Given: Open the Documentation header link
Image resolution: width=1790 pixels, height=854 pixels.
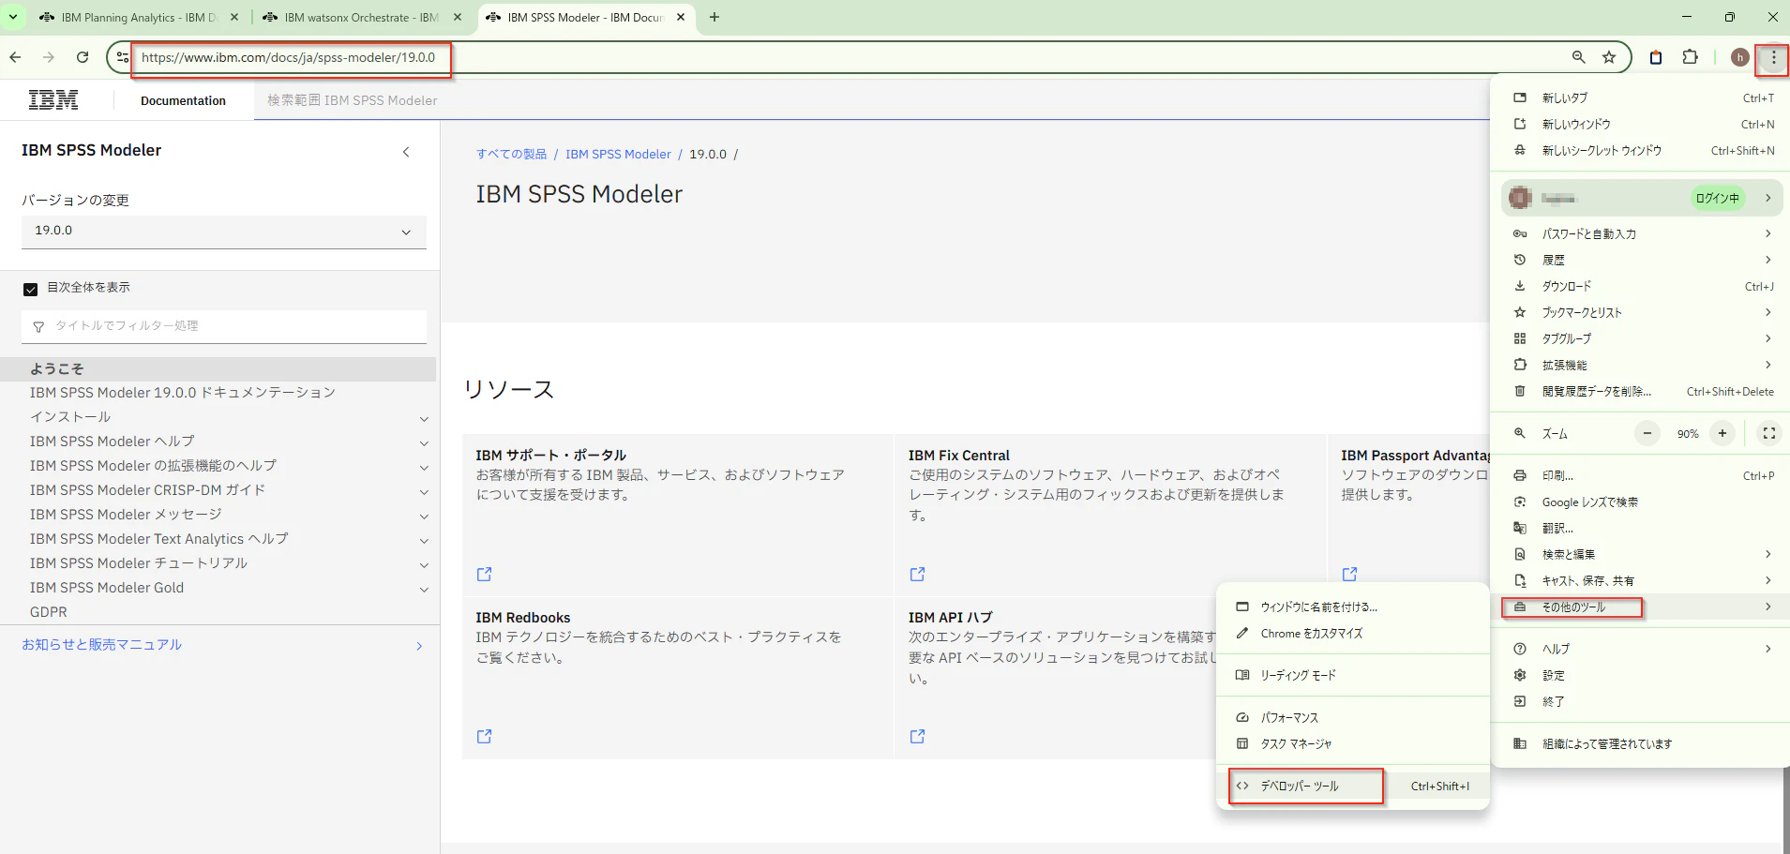Looking at the screenshot, I should point(183,100).
